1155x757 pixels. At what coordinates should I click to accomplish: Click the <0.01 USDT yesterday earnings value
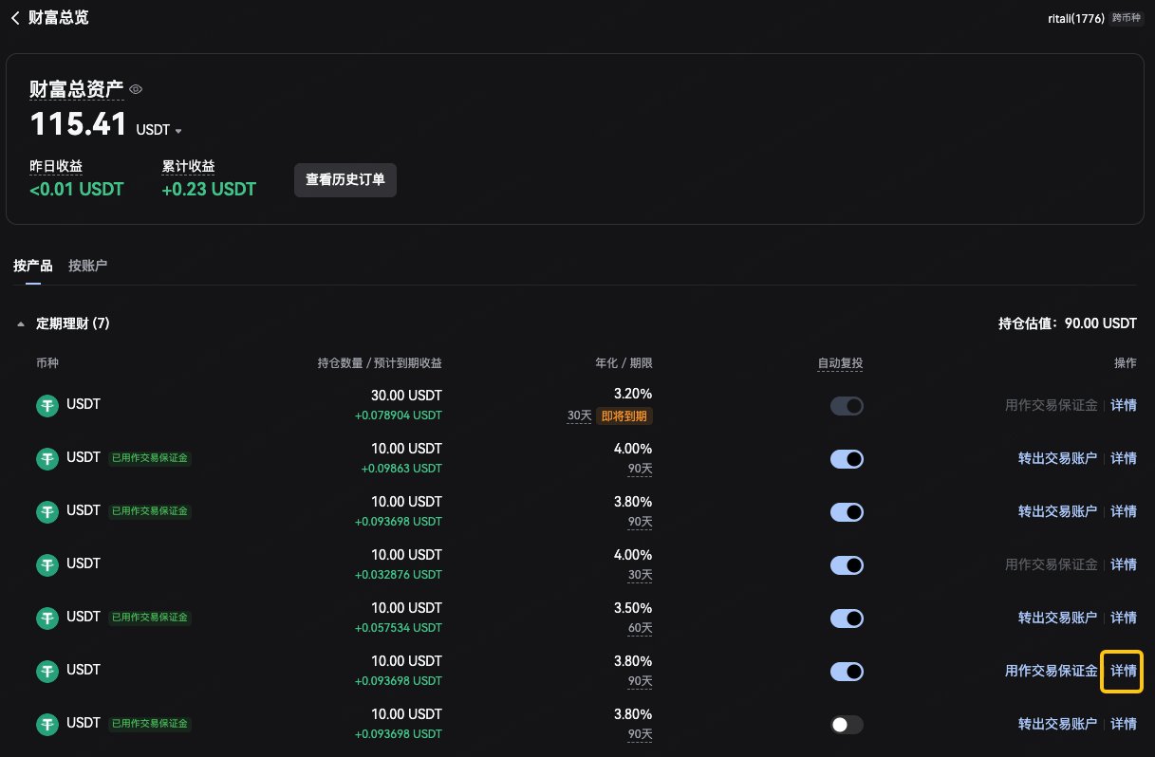coord(77,190)
